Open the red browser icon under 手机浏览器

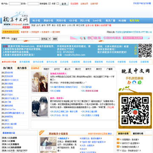[x=129, y=82]
